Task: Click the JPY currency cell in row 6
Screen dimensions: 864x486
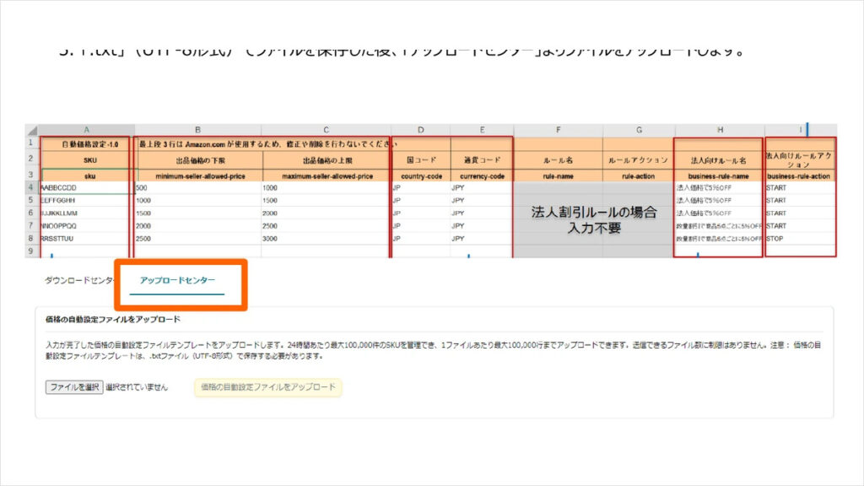Action: (x=482, y=213)
